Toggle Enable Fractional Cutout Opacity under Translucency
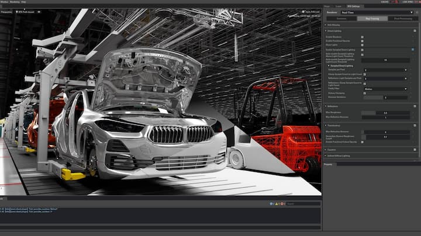Viewport: 421px width, 236px height. pyautogui.click(x=362, y=142)
